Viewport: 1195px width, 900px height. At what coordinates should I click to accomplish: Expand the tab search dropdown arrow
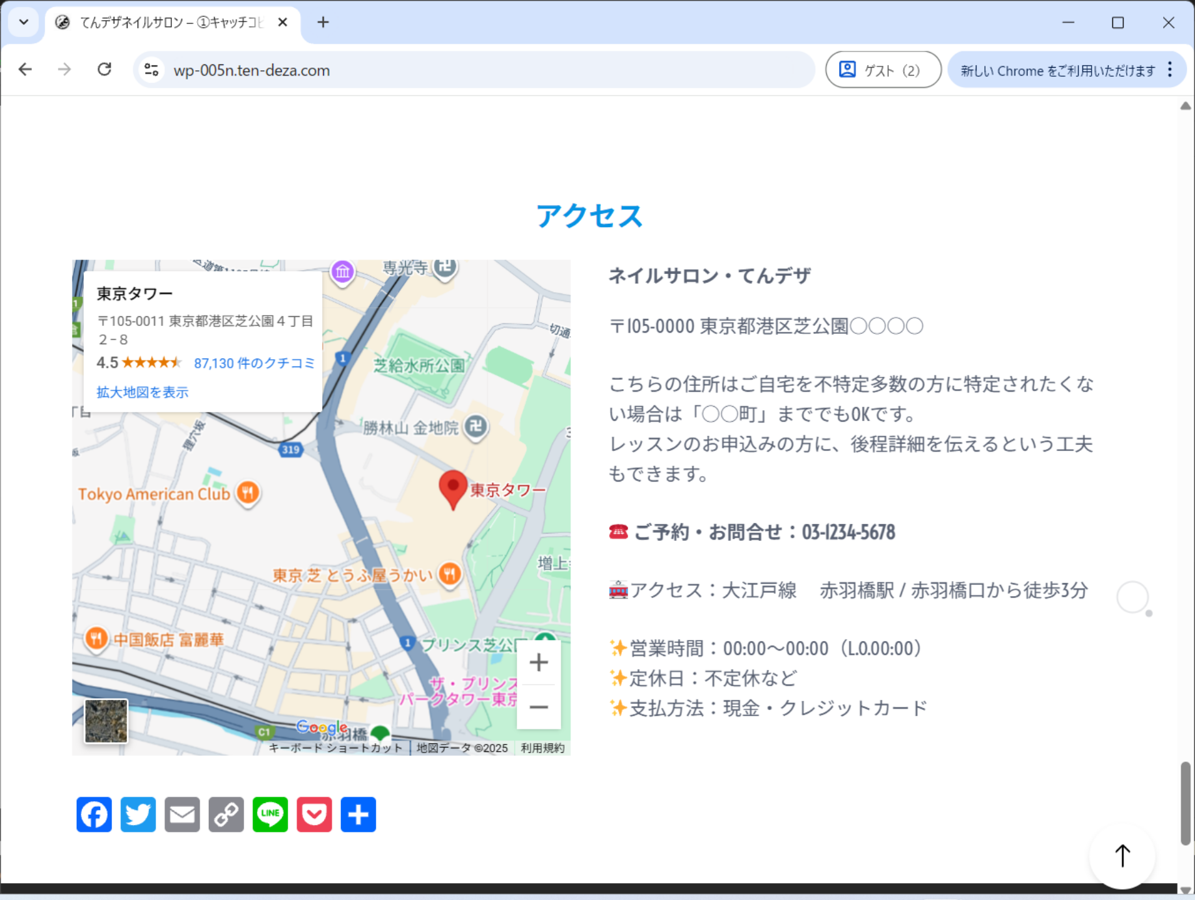tap(23, 22)
